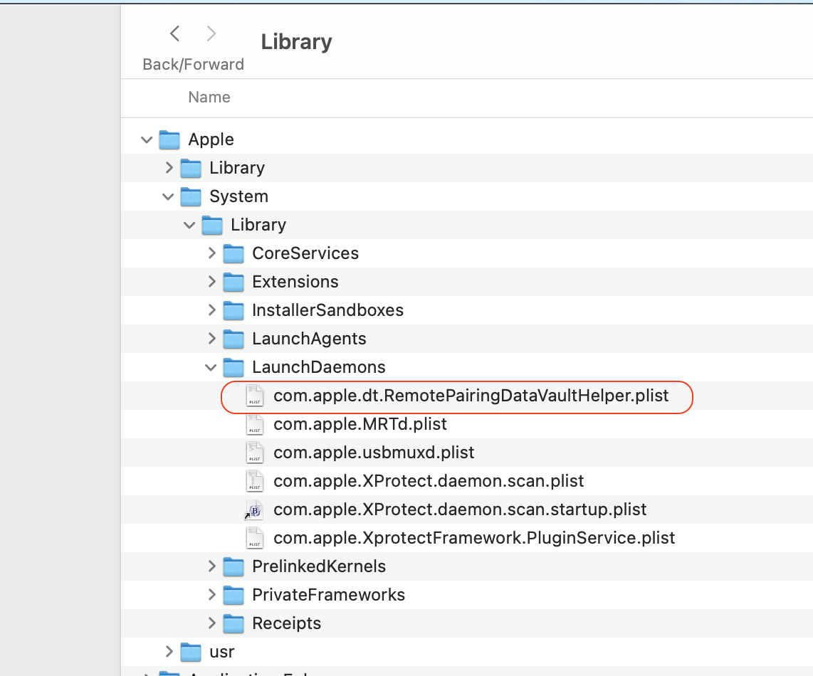The width and height of the screenshot is (813, 676).
Task: Click the RemotePairingDataVaultHelper plist file icon
Action: pyautogui.click(x=255, y=396)
